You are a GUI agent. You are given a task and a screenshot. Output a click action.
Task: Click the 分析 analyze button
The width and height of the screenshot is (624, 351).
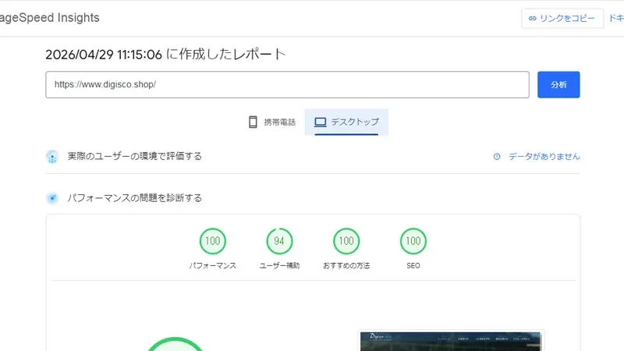click(x=558, y=85)
